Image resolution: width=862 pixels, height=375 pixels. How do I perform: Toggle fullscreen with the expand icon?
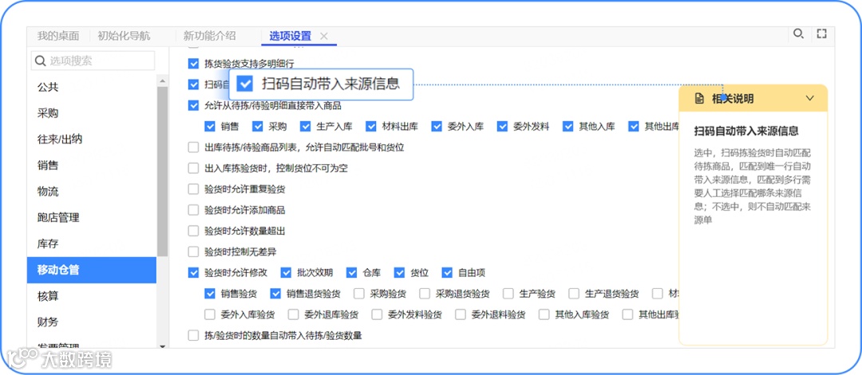[x=821, y=34]
